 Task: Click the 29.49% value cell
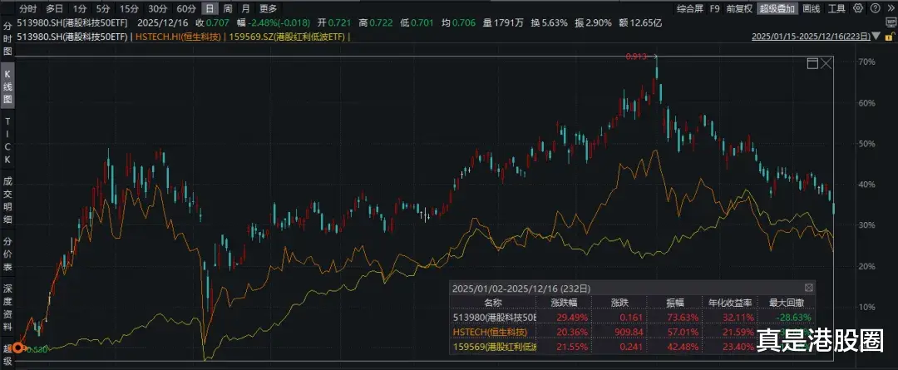point(573,318)
